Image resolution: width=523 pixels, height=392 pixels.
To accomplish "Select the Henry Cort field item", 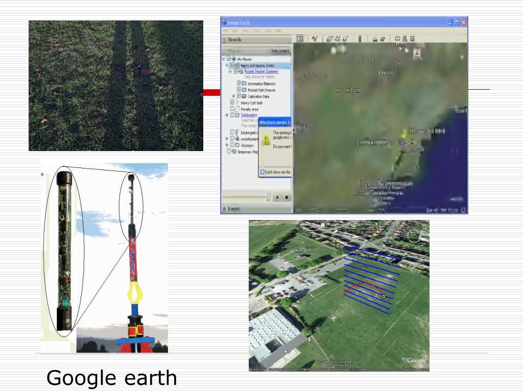I will tap(251, 103).
